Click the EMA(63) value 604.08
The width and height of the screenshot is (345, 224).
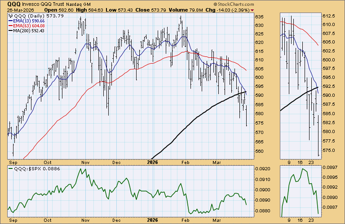(x=38, y=26)
